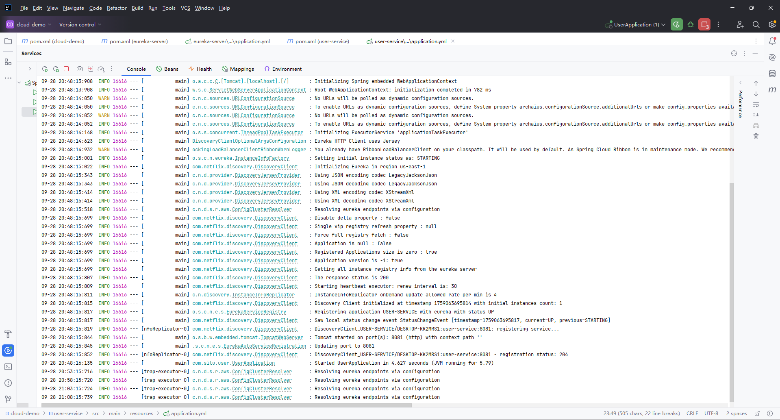
Task: Click the thread dump camera icon
Action: (80, 69)
